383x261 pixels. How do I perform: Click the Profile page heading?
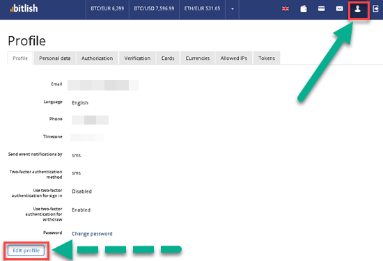point(27,41)
